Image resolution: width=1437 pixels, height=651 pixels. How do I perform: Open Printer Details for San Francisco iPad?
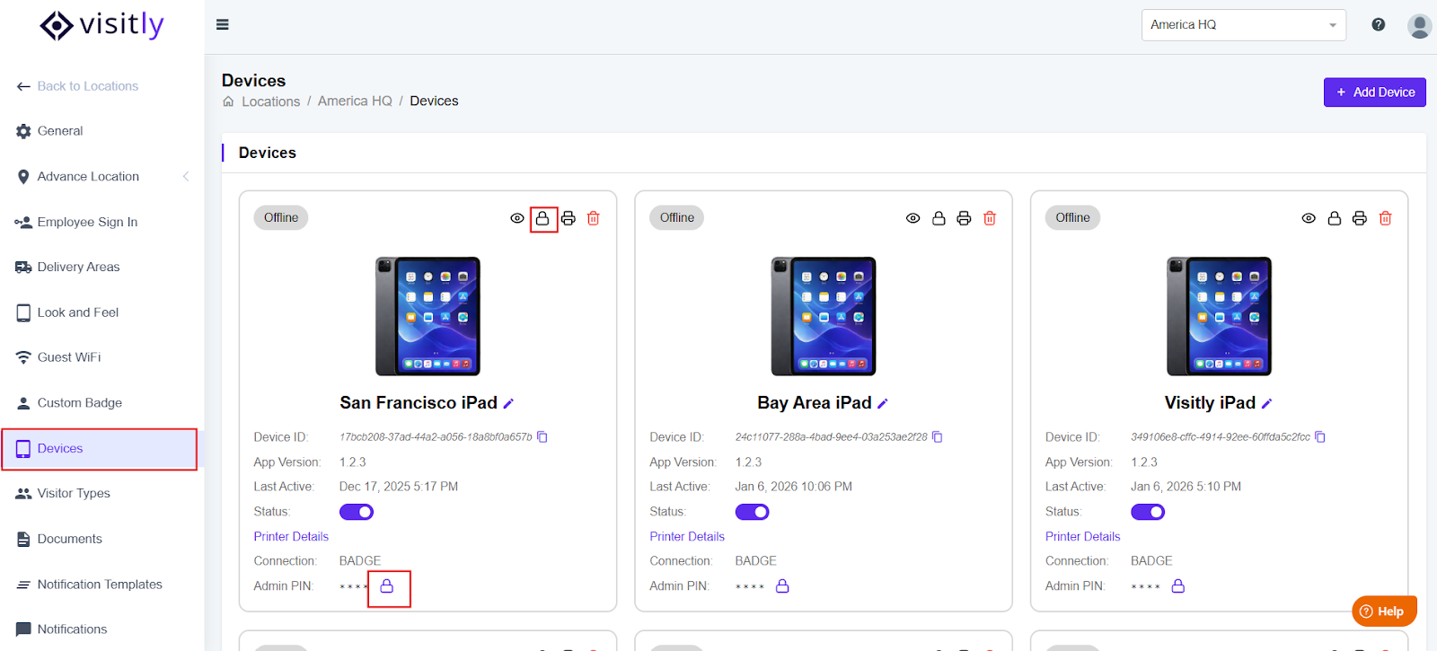[291, 537]
